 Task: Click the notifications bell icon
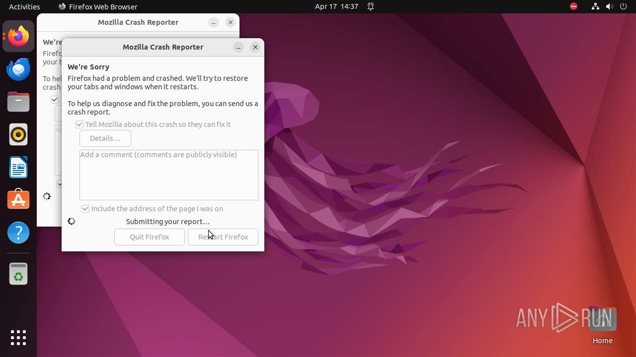point(371,6)
